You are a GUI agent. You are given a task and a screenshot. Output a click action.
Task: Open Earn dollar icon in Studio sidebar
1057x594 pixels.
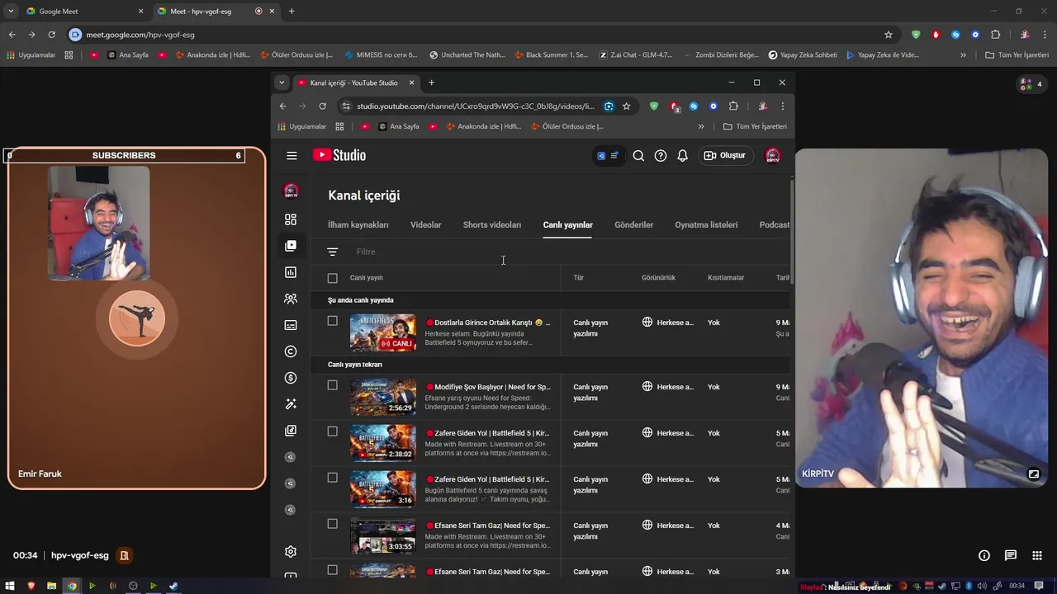tap(291, 378)
